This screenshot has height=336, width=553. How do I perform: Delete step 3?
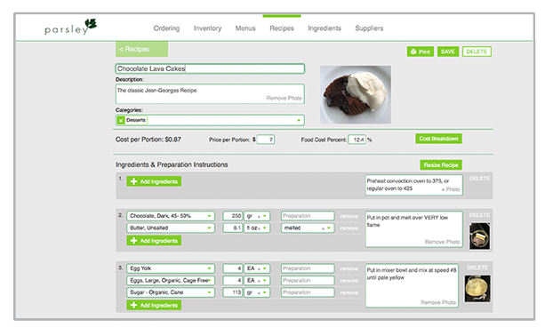pos(477,268)
